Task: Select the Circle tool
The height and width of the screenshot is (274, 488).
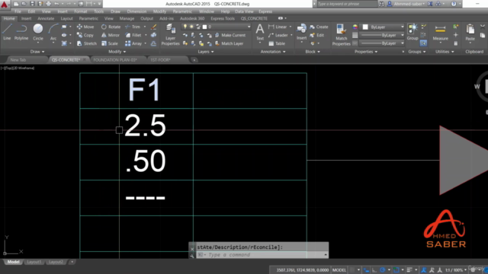Action: click(38, 32)
